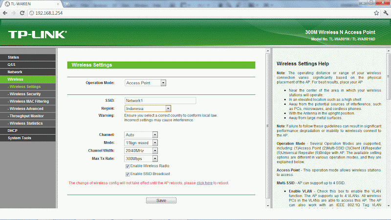Open the QSS menu
The height and width of the screenshot is (220, 391).
[x=28, y=65]
